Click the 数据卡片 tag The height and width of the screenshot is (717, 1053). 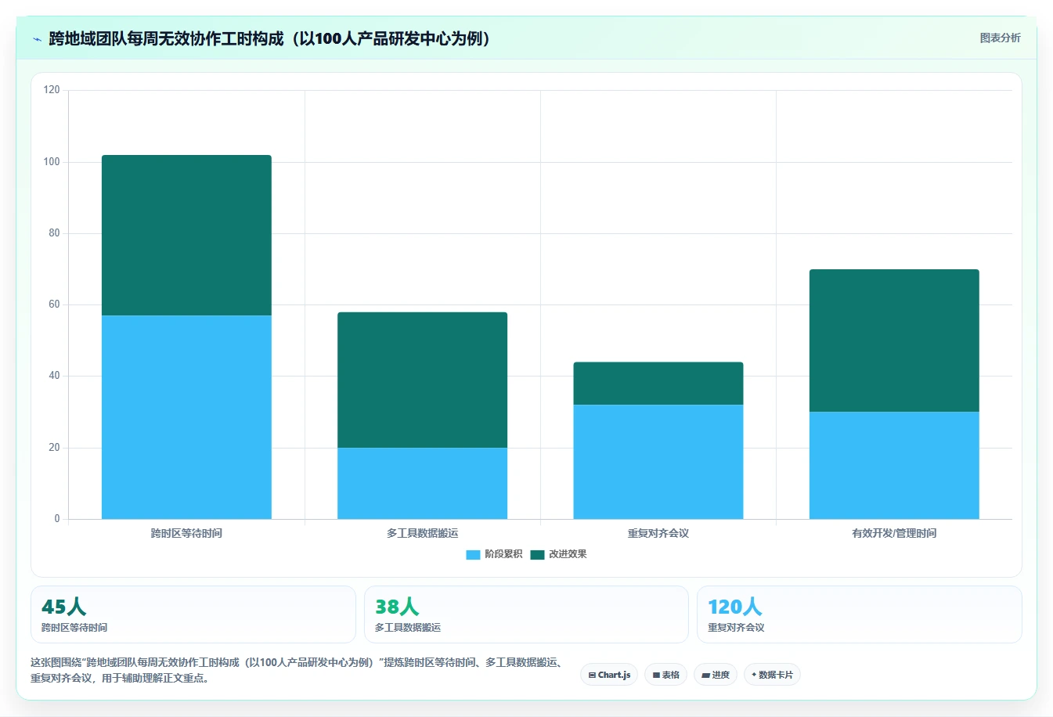pyautogui.click(x=772, y=675)
